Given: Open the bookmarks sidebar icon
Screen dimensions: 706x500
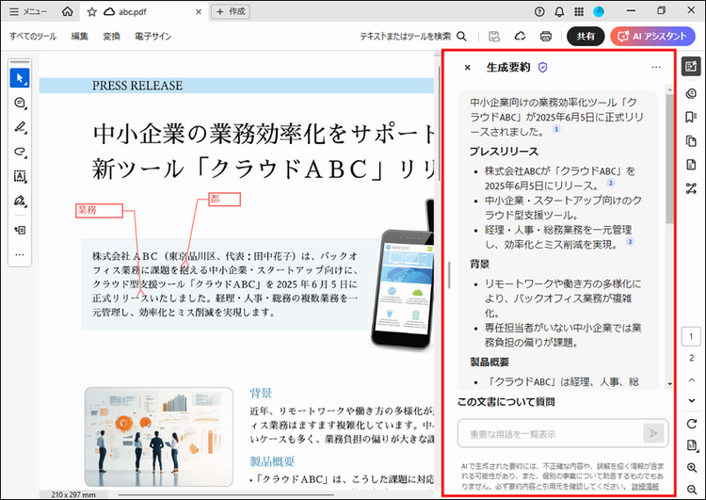Looking at the screenshot, I should [x=691, y=118].
